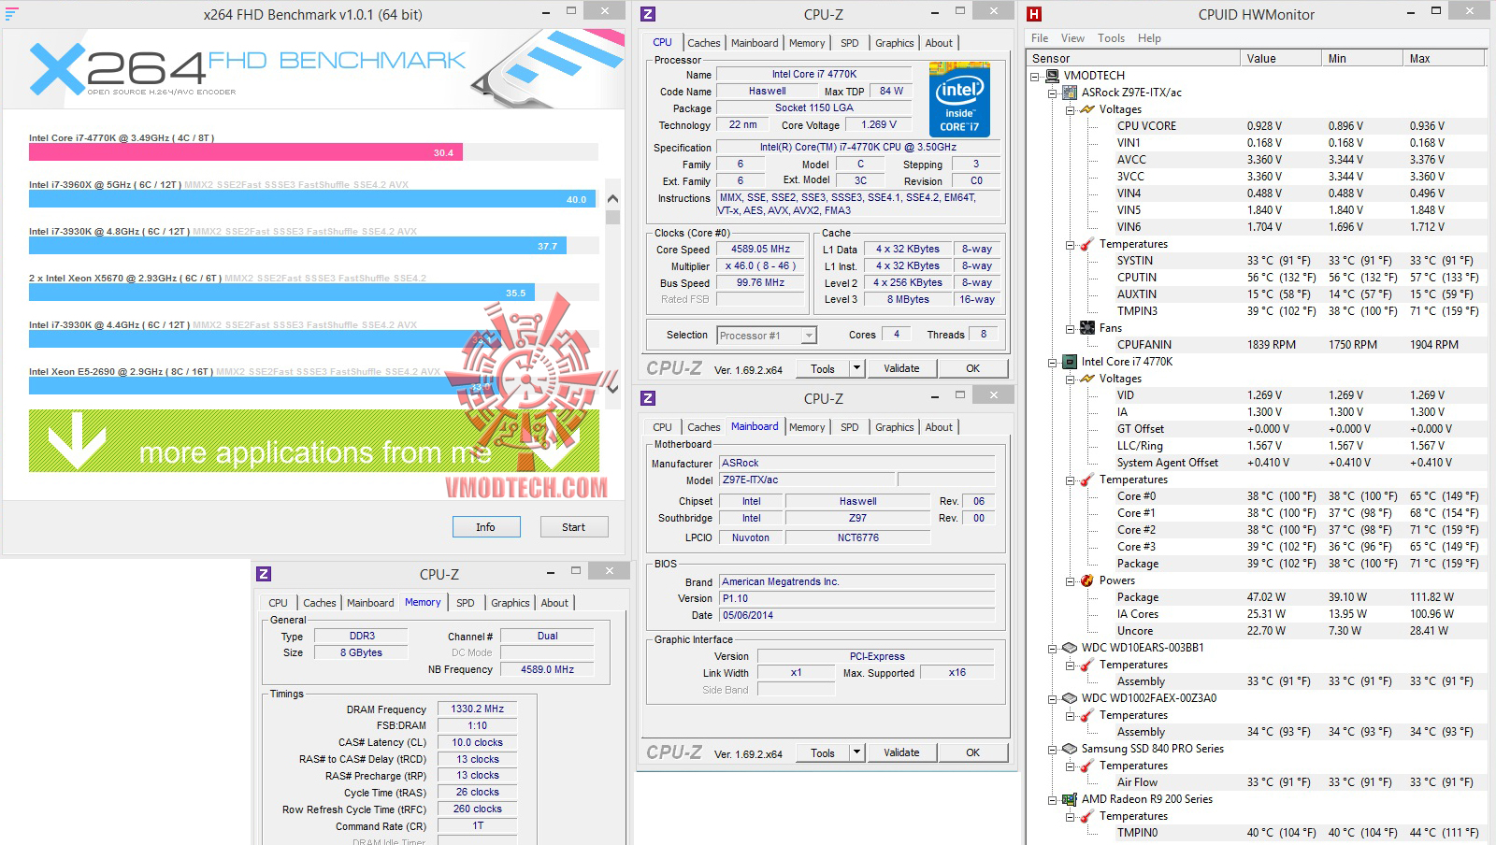Click the Voltages icon under ASRock Z97E-ITX/ac

click(x=1087, y=109)
